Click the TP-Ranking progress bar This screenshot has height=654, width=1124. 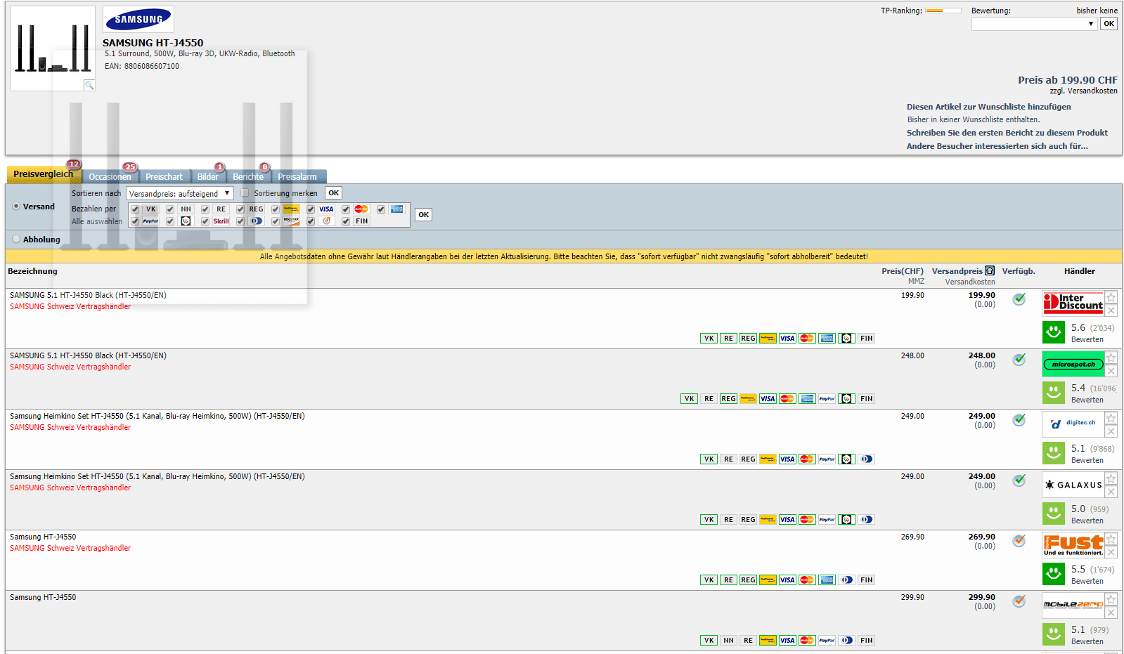[943, 11]
